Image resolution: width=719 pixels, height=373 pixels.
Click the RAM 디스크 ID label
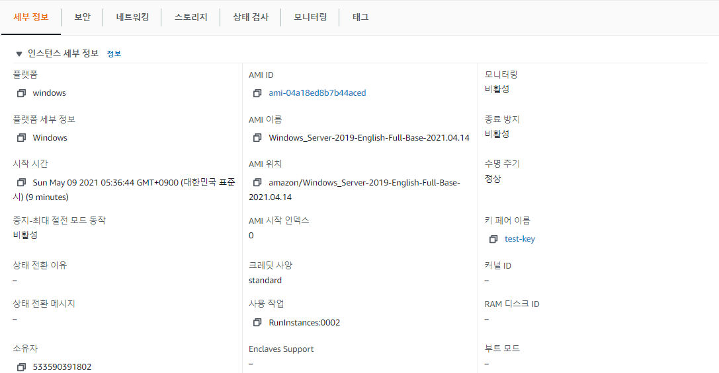pyautogui.click(x=512, y=304)
